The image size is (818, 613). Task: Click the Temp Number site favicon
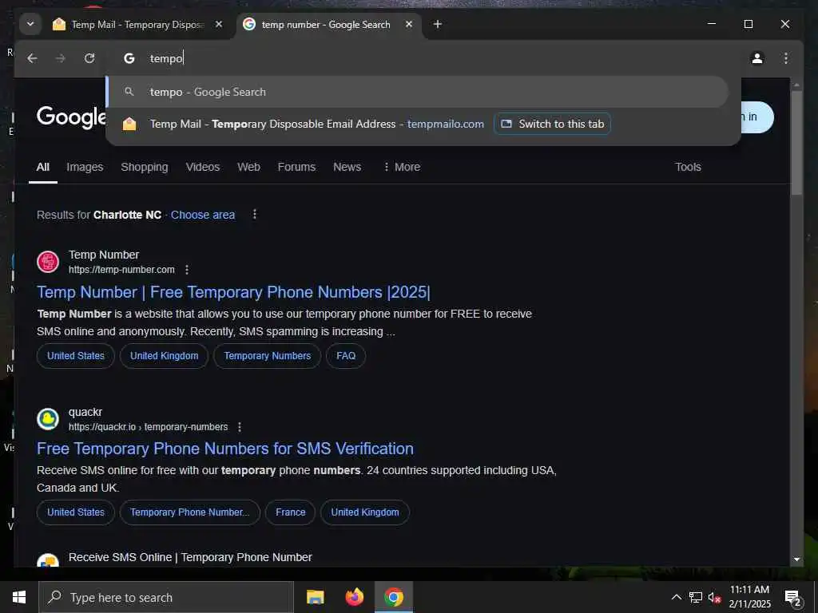(48, 262)
